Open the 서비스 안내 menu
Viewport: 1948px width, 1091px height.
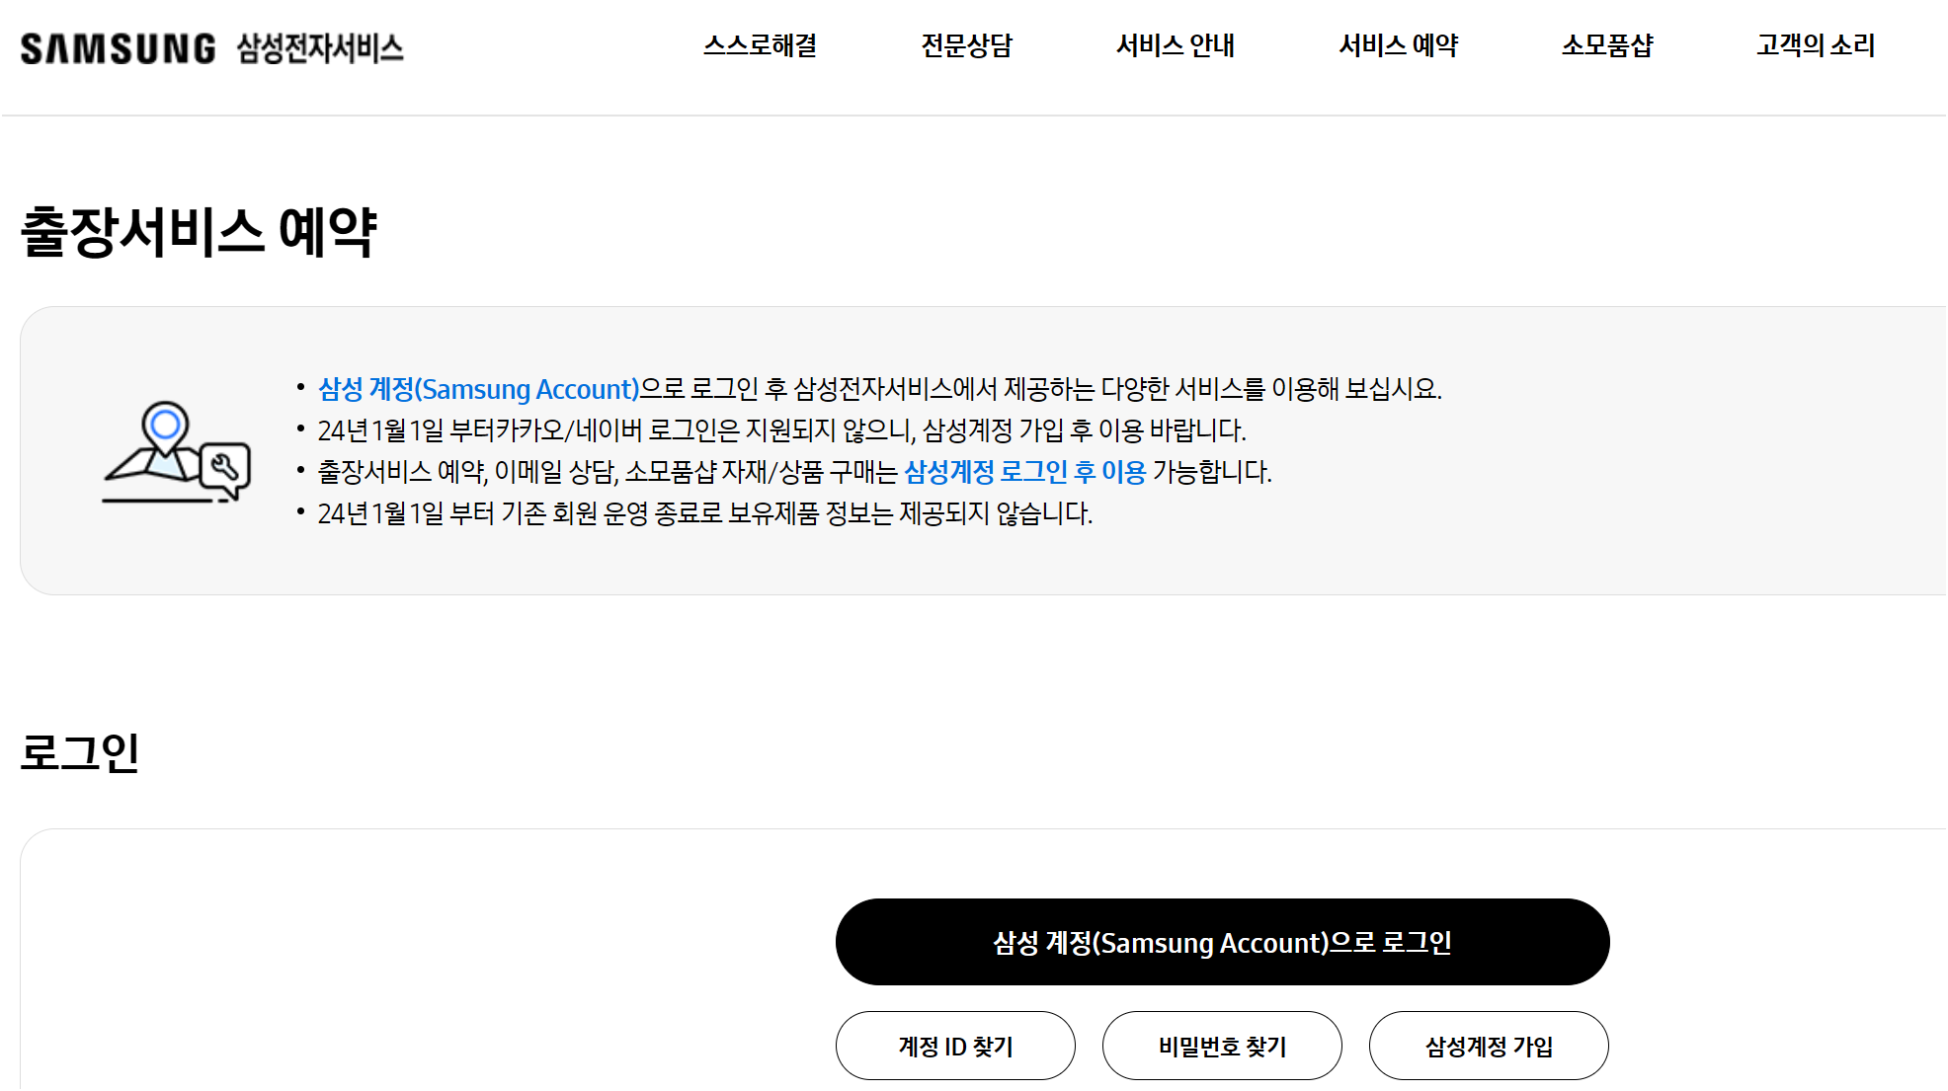[x=1175, y=45]
